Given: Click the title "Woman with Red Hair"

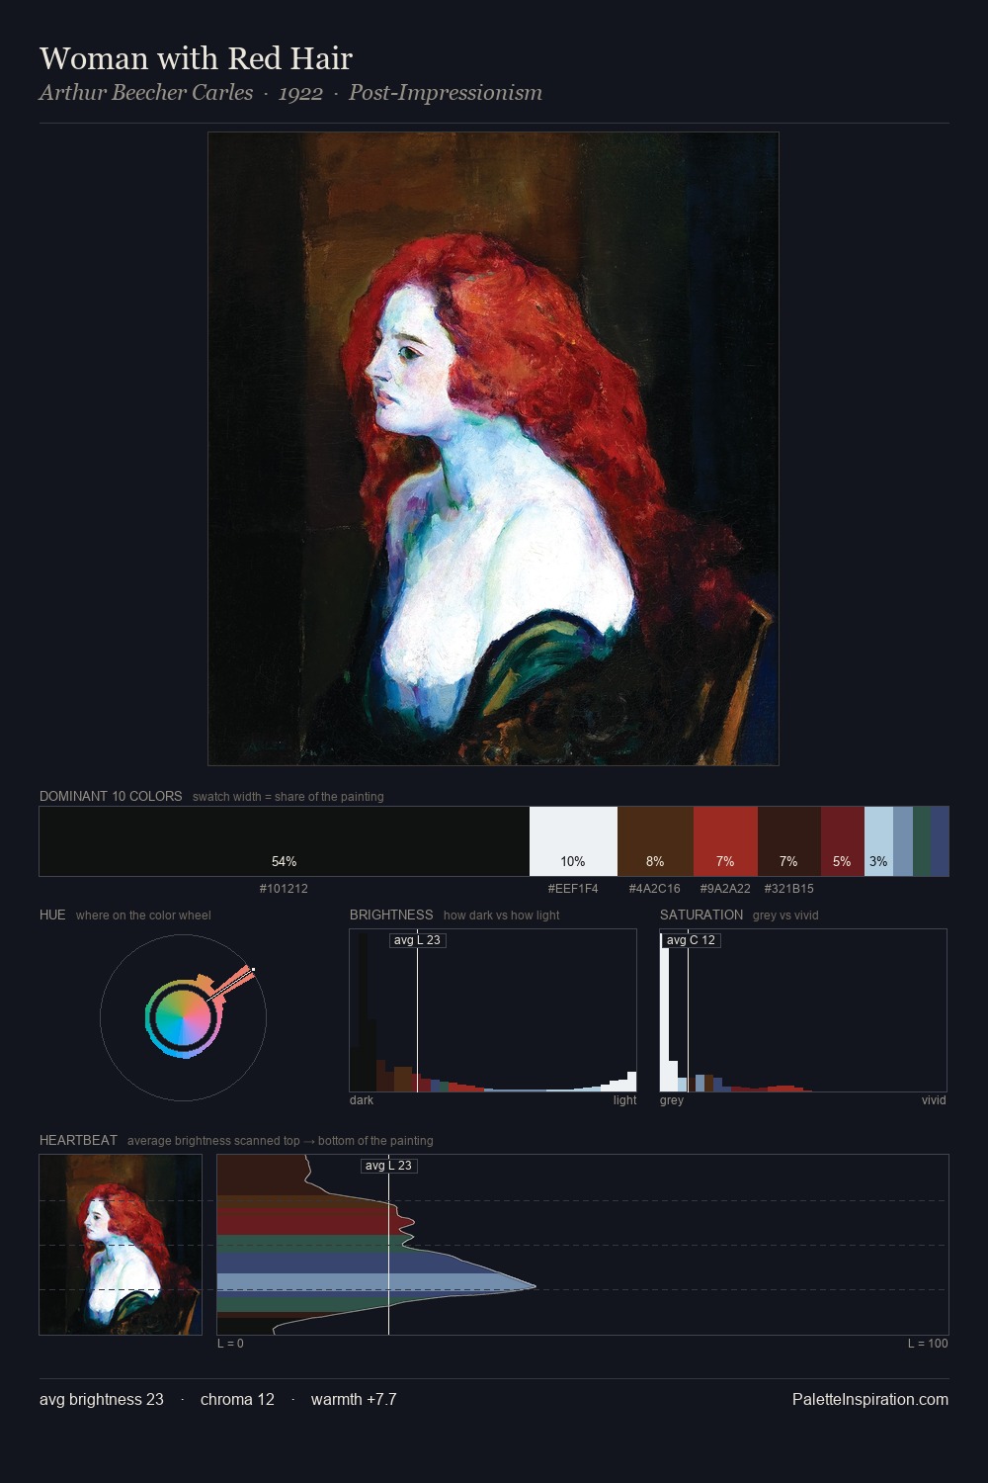Looking at the screenshot, I should (196, 58).
